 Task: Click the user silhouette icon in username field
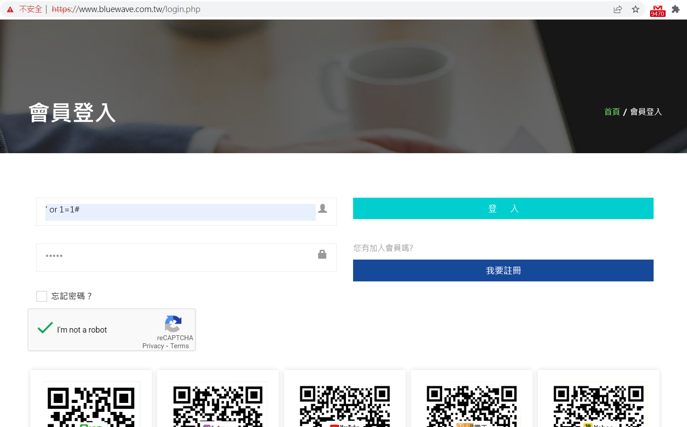click(x=323, y=208)
